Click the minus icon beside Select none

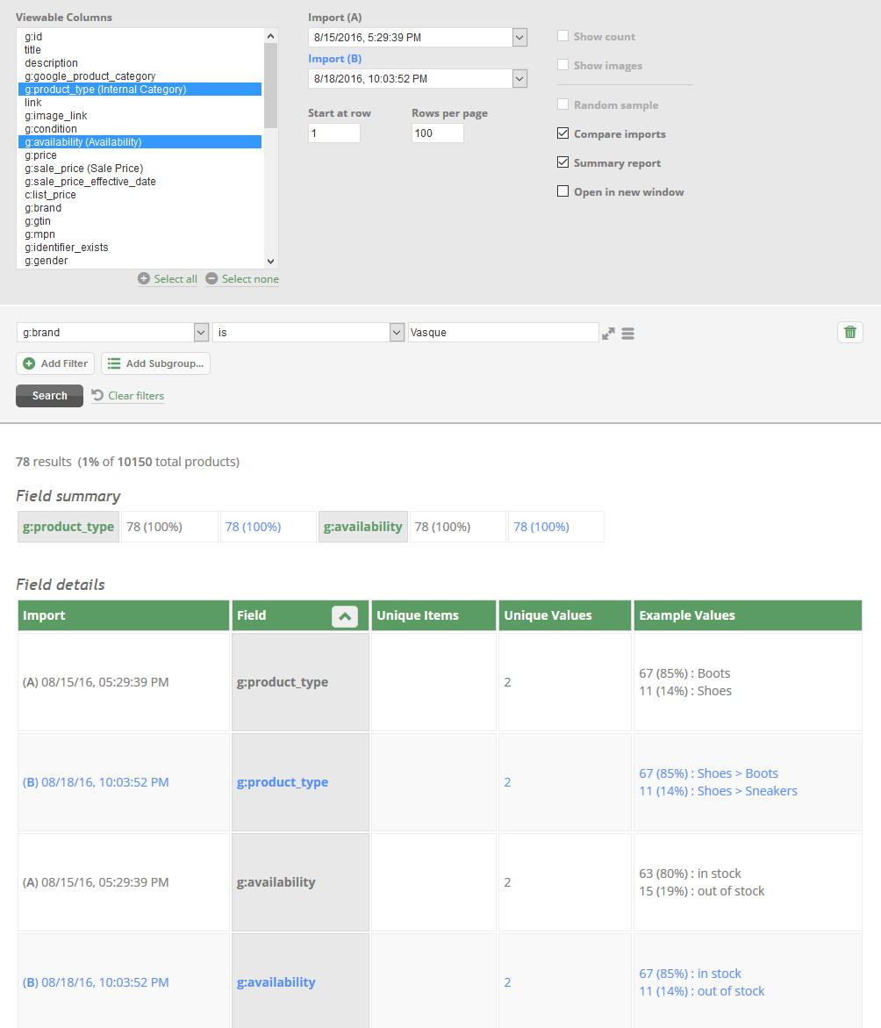211,279
